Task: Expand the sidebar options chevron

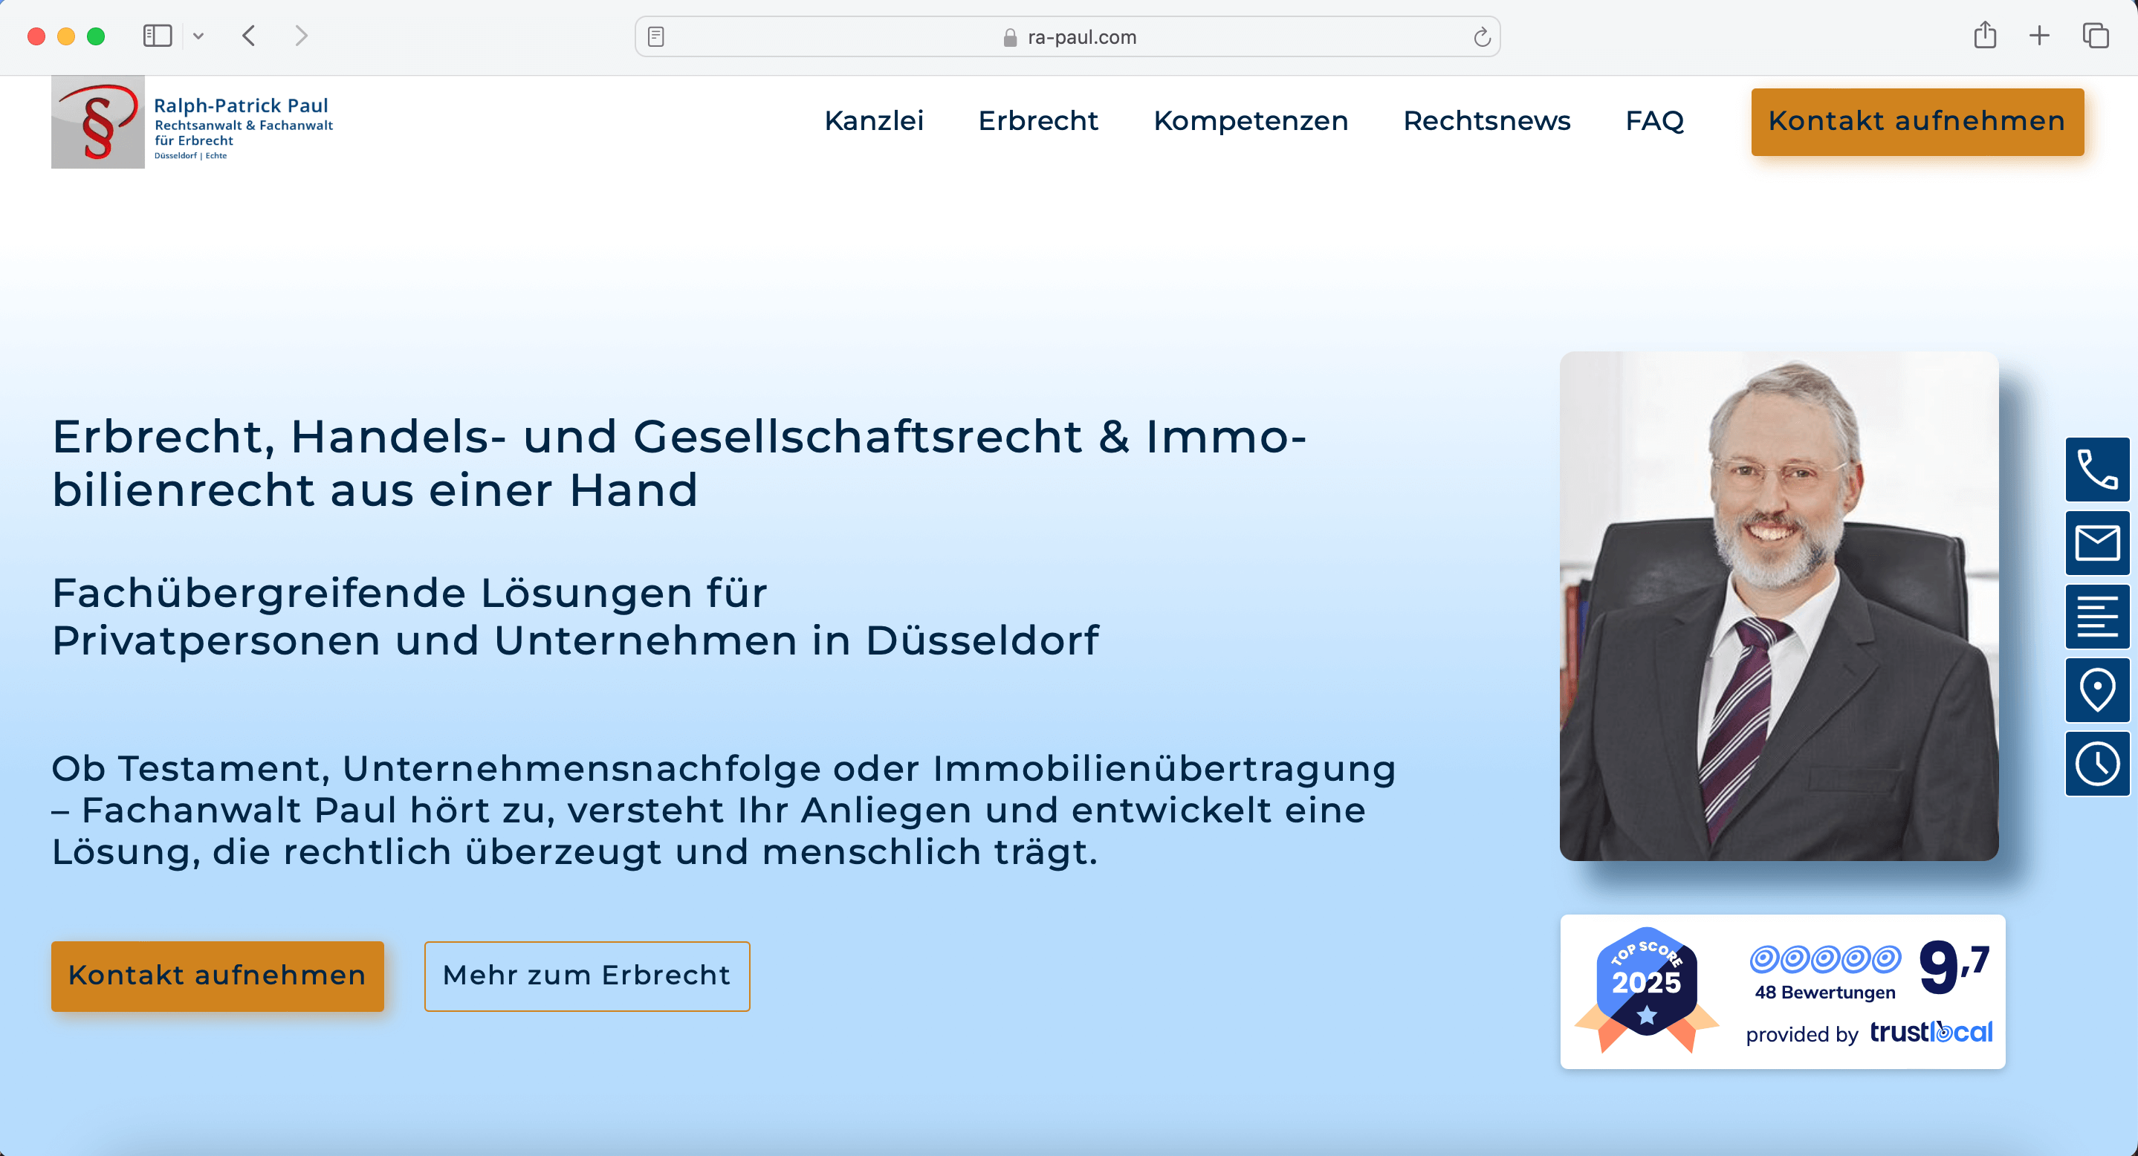Action: [198, 36]
